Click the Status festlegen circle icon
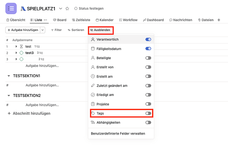 tap(76, 8)
